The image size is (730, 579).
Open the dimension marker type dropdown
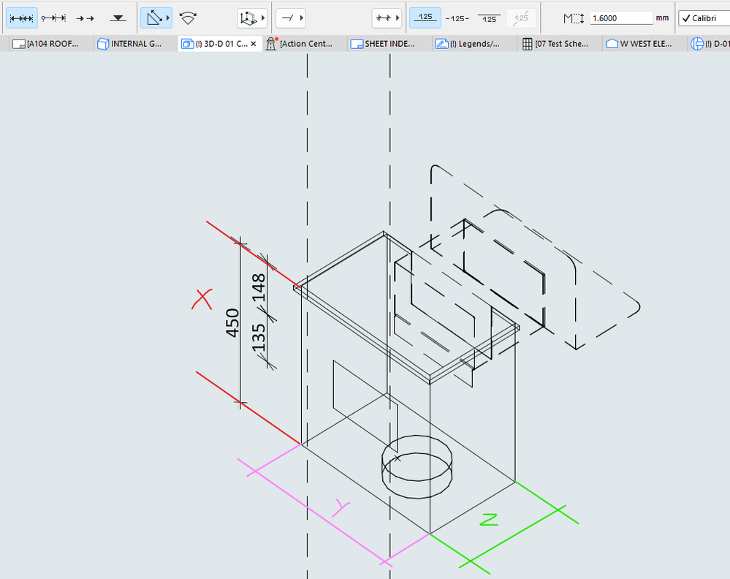click(387, 18)
